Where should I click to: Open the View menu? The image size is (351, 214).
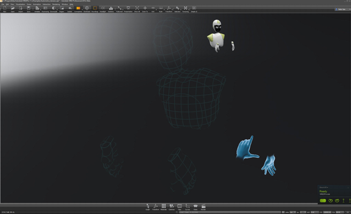coord(12,4)
